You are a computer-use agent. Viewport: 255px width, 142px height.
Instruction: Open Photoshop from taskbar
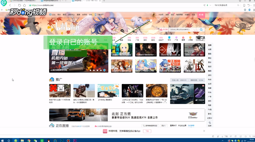point(62,140)
